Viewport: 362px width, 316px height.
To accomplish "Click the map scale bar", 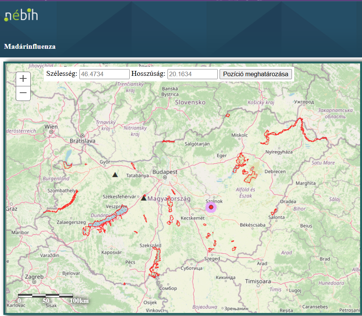I will [x=45, y=296].
